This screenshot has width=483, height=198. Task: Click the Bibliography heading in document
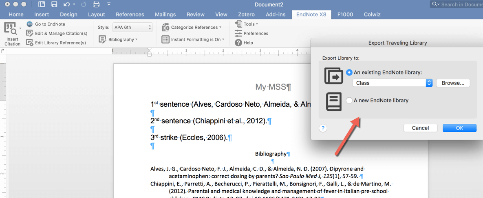point(271,154)
